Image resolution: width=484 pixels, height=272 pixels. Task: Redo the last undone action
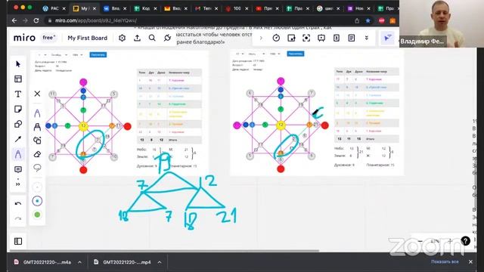coord(18,218)
